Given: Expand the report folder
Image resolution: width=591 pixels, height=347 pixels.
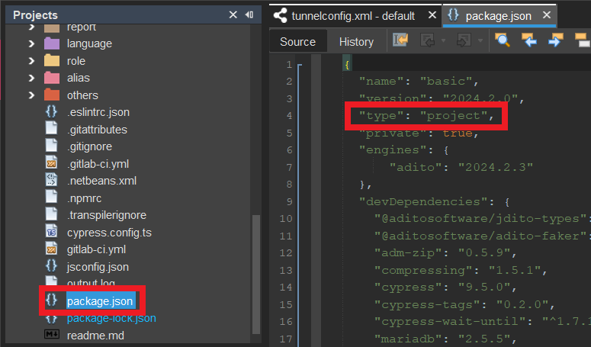Looking at the screenshot, I should 31,27.
